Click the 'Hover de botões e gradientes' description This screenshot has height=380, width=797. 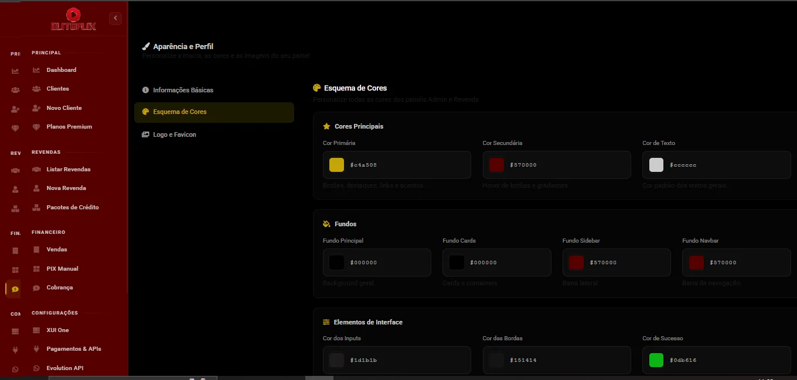pyautogui.click(x=526, y=185)
